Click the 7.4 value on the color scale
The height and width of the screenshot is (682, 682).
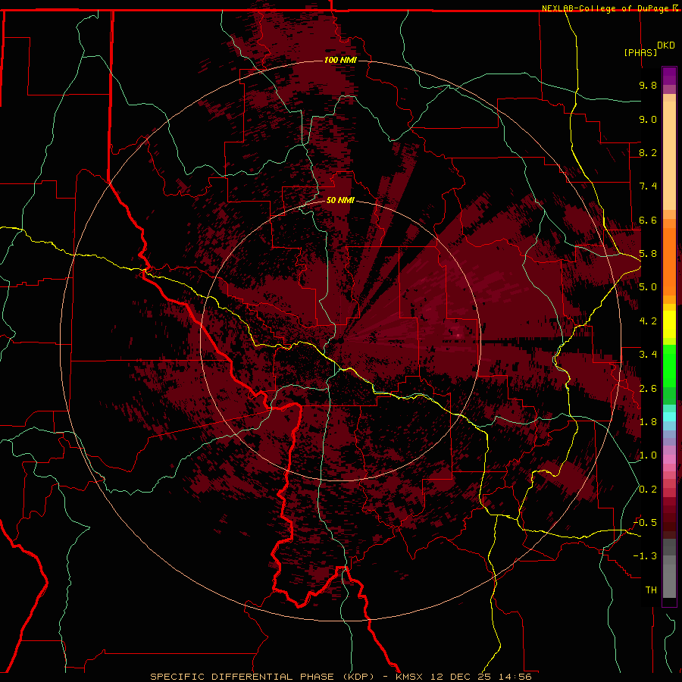coord(648,186)
